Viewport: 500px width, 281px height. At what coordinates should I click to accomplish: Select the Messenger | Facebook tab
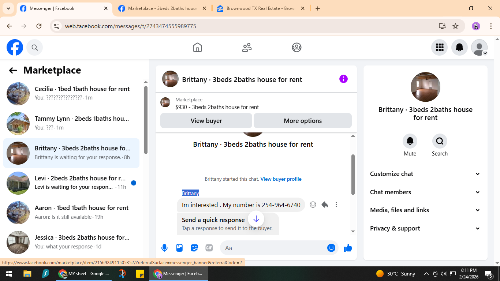coord(64,8)
